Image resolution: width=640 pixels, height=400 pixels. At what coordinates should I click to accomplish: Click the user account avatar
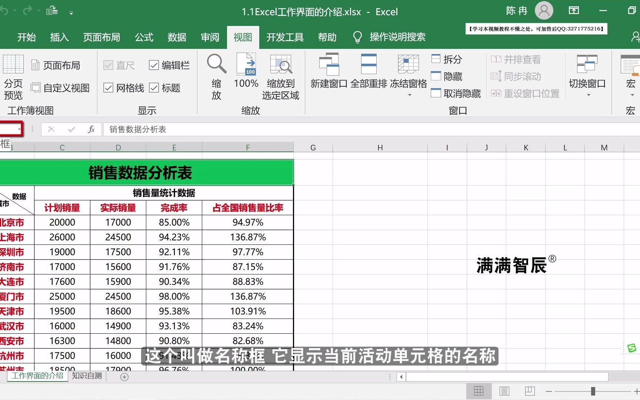pos(544,11)
